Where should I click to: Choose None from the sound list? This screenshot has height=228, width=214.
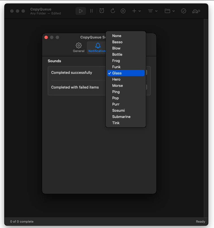(117, 36)
